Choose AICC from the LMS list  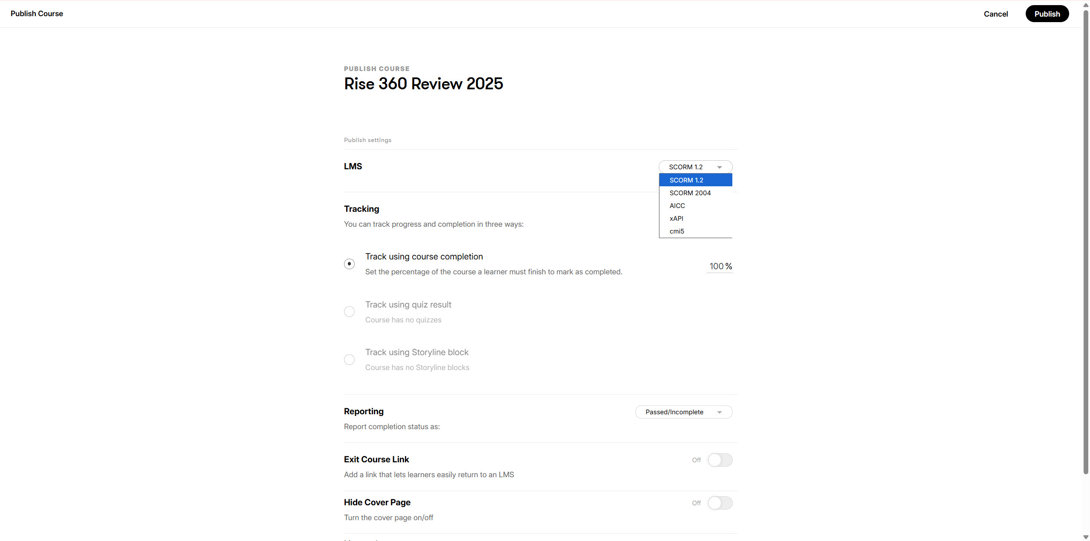[677, 206]
